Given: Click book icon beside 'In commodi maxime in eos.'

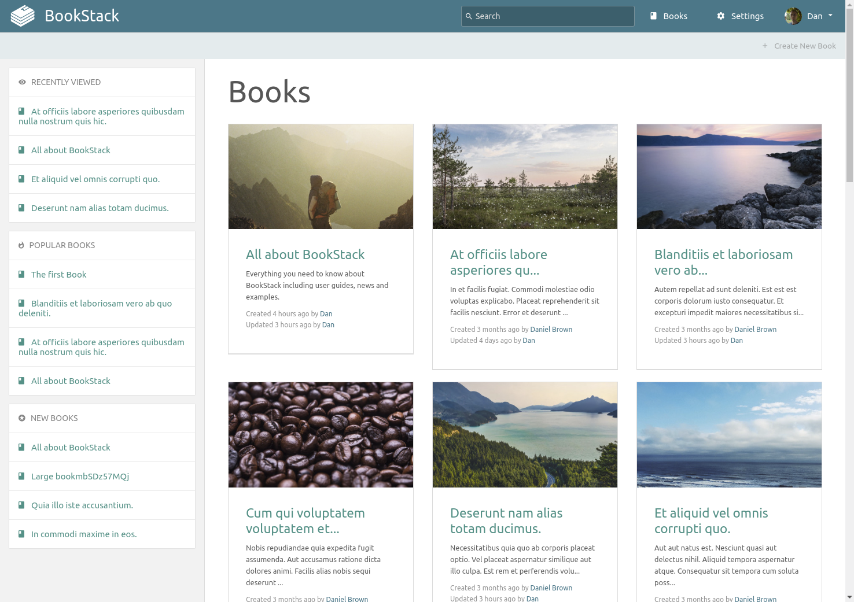Looking at the screenshot, I should point(21,534).
